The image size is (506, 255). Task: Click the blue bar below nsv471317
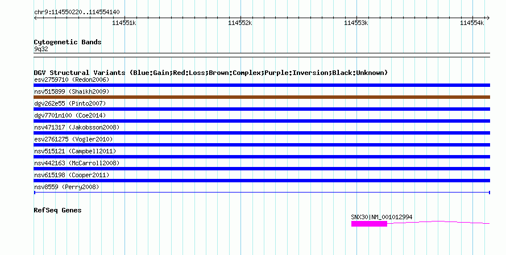coord(262,133)
